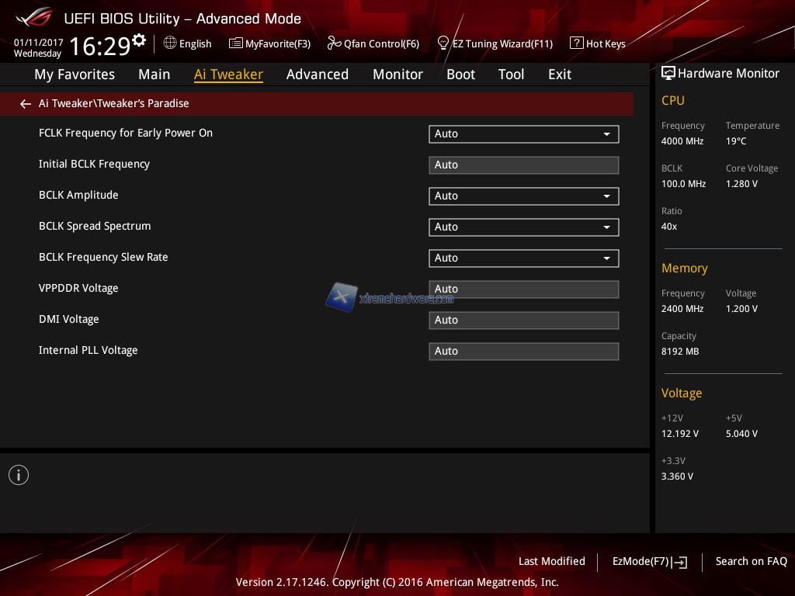Switch to the Advanced tab
795x596 pixels.
(317, 74)
